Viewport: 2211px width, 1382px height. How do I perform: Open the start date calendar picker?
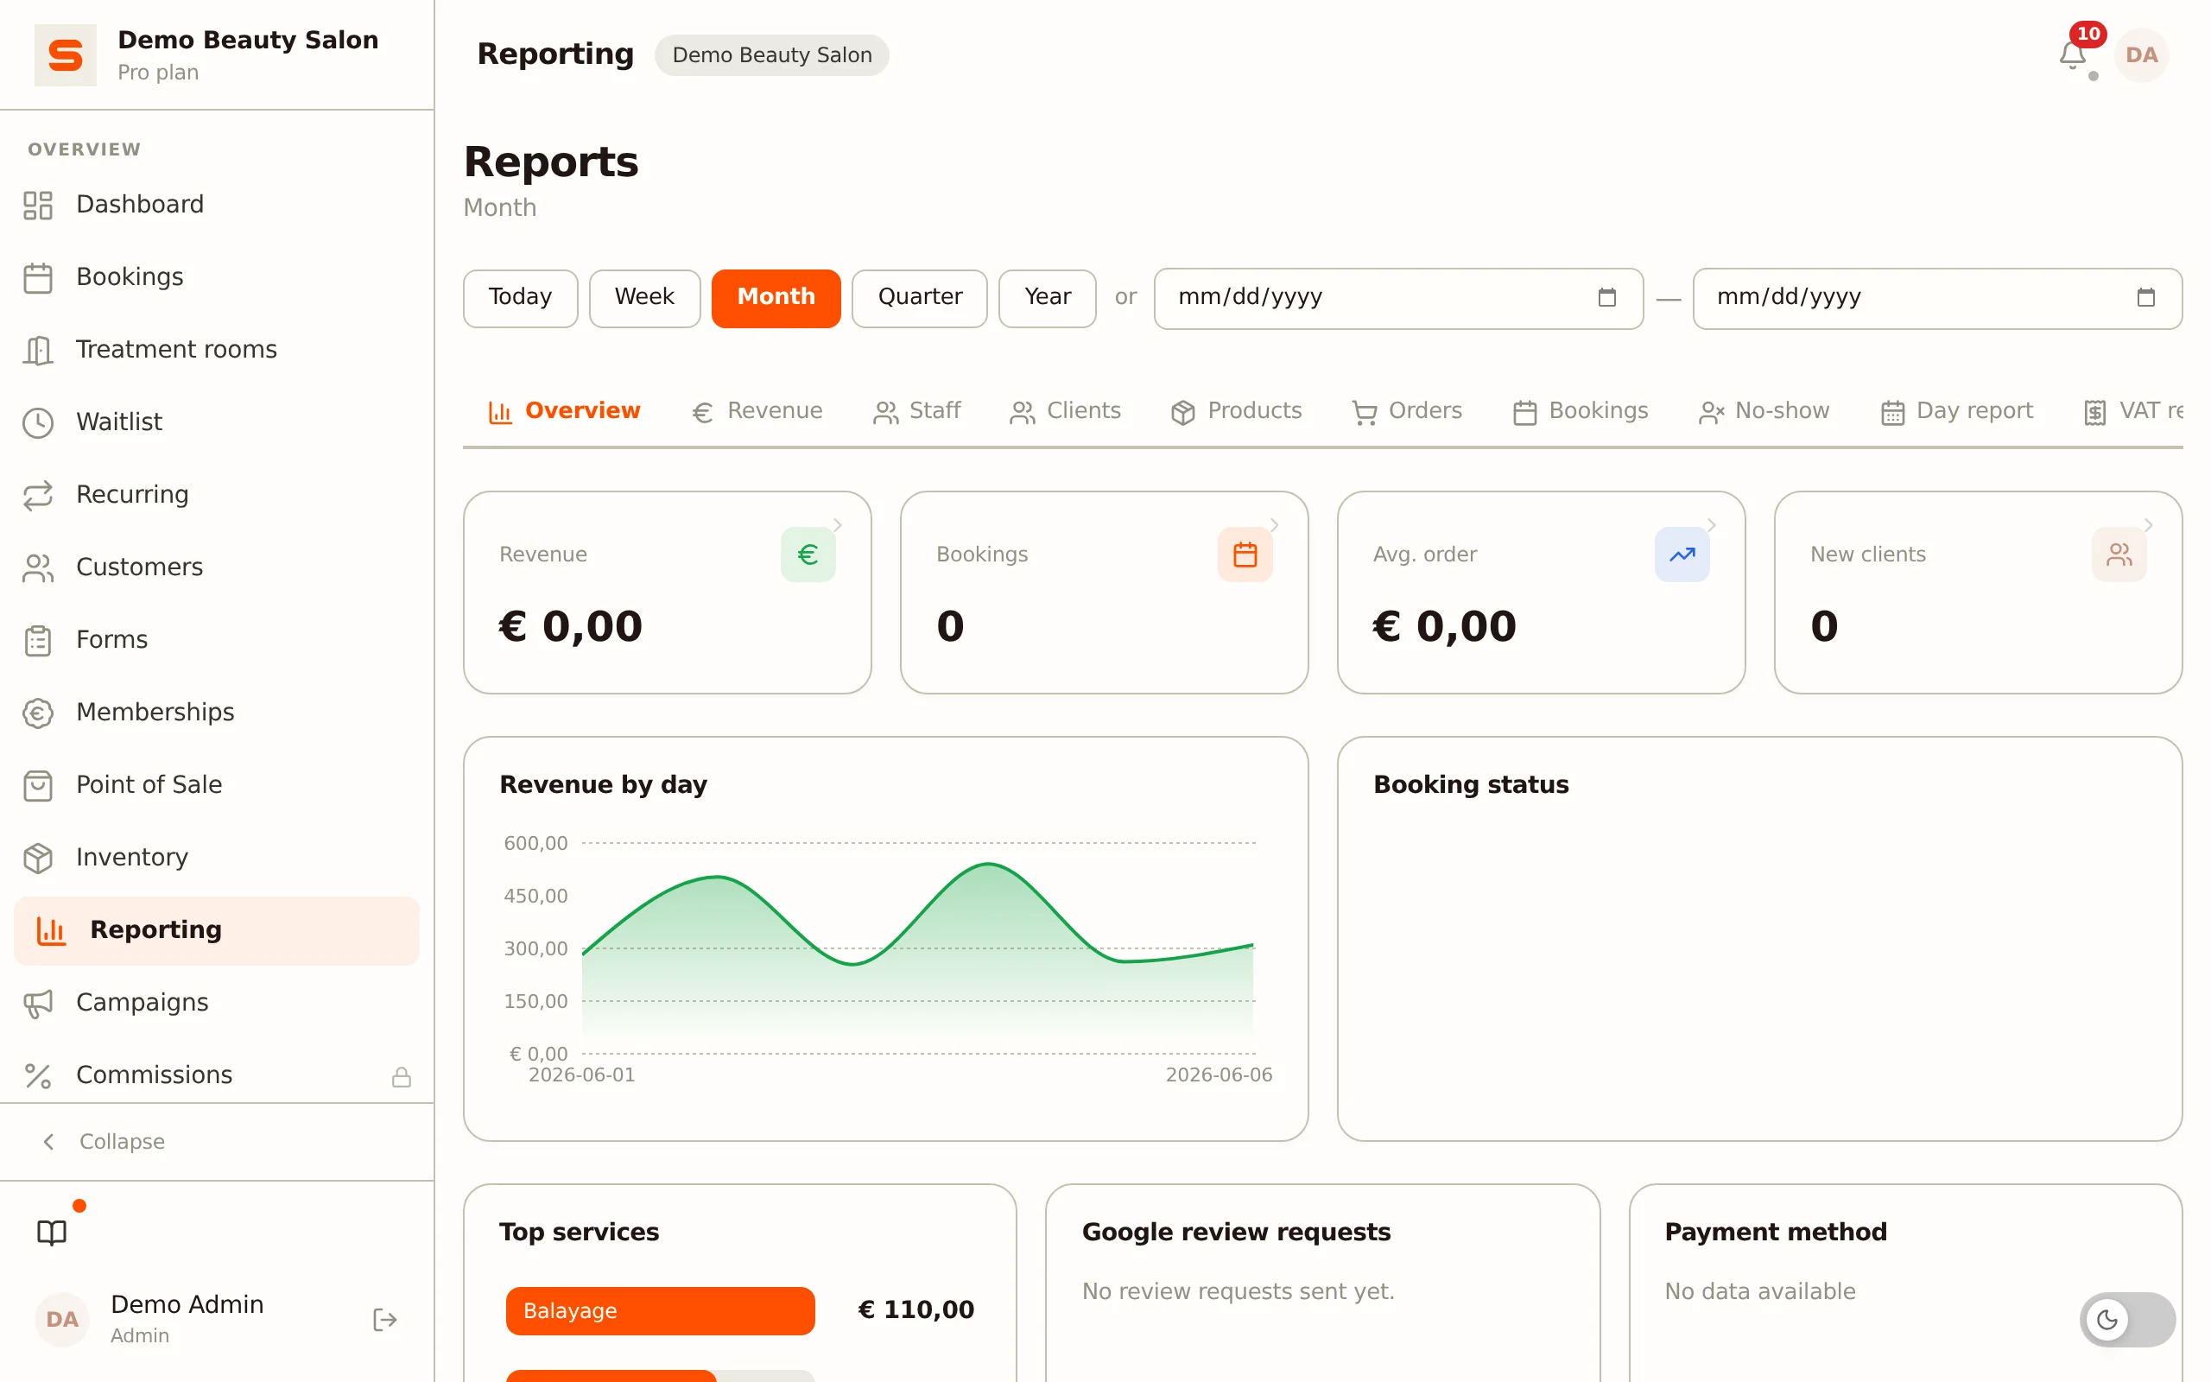1607,297
